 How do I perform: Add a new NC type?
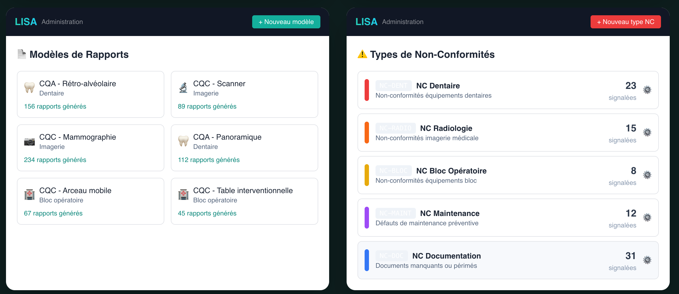626,22
